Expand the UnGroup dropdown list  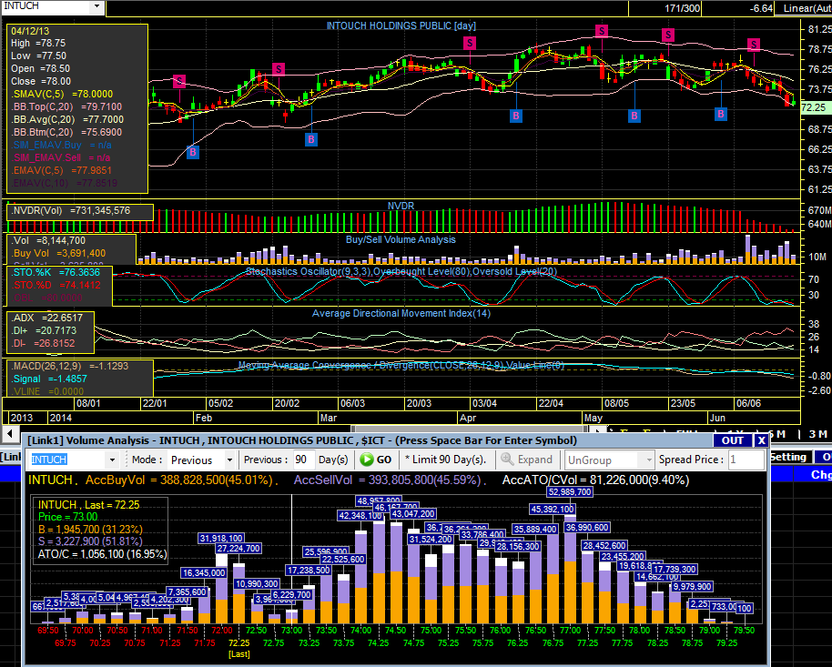[645, 460]
